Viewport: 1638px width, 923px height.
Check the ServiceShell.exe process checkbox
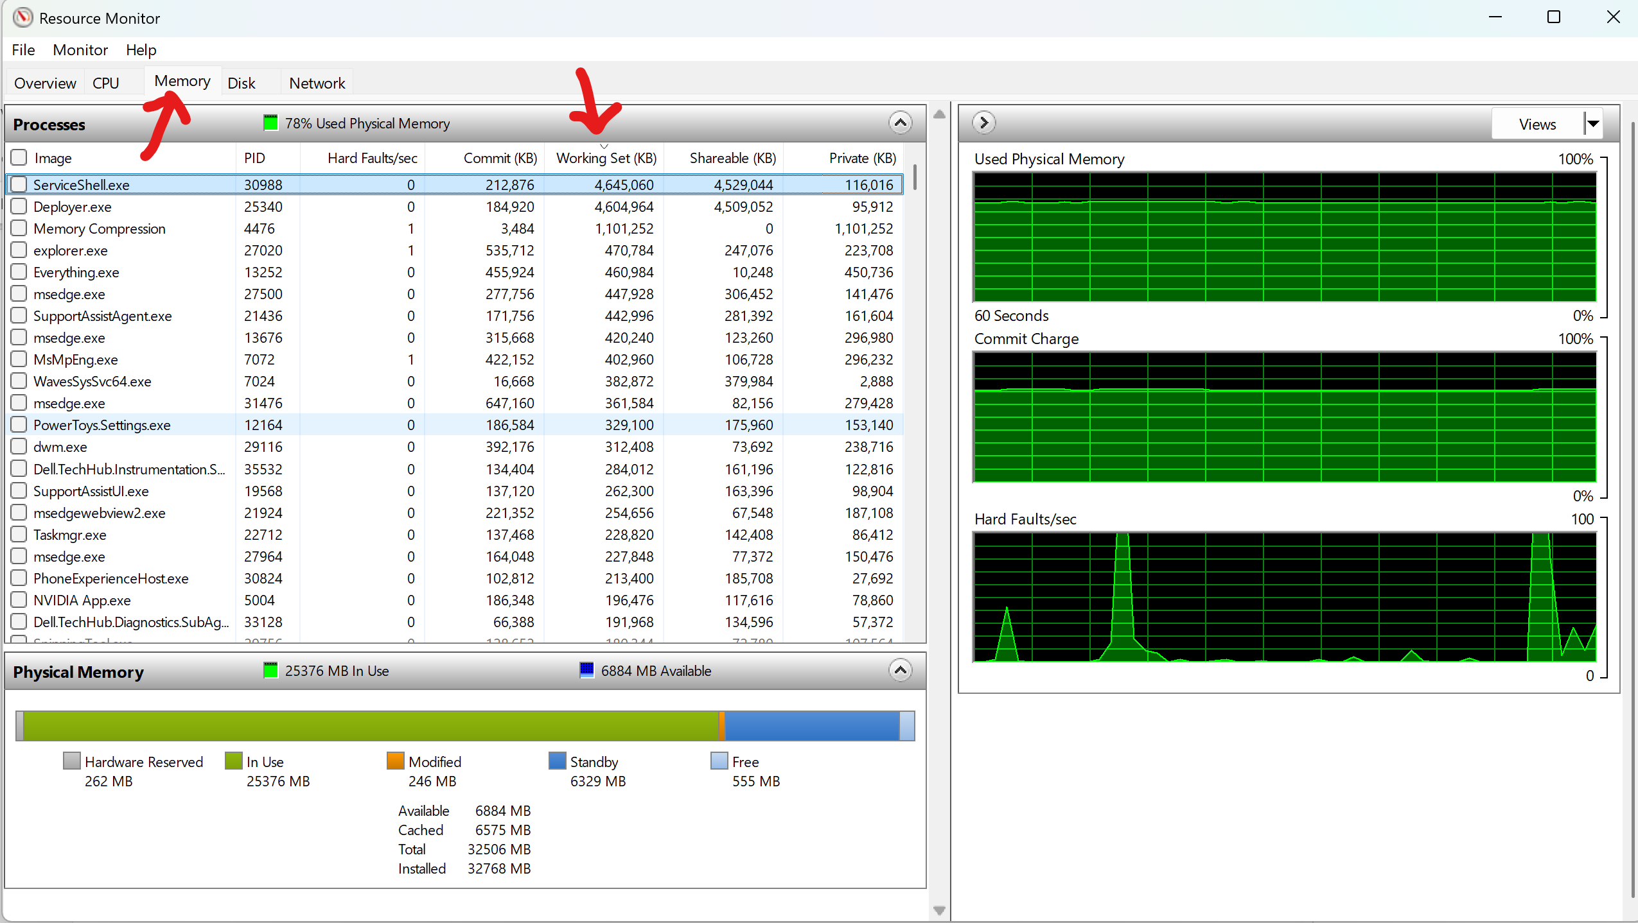pyautogui.click(x=19, y=185)
